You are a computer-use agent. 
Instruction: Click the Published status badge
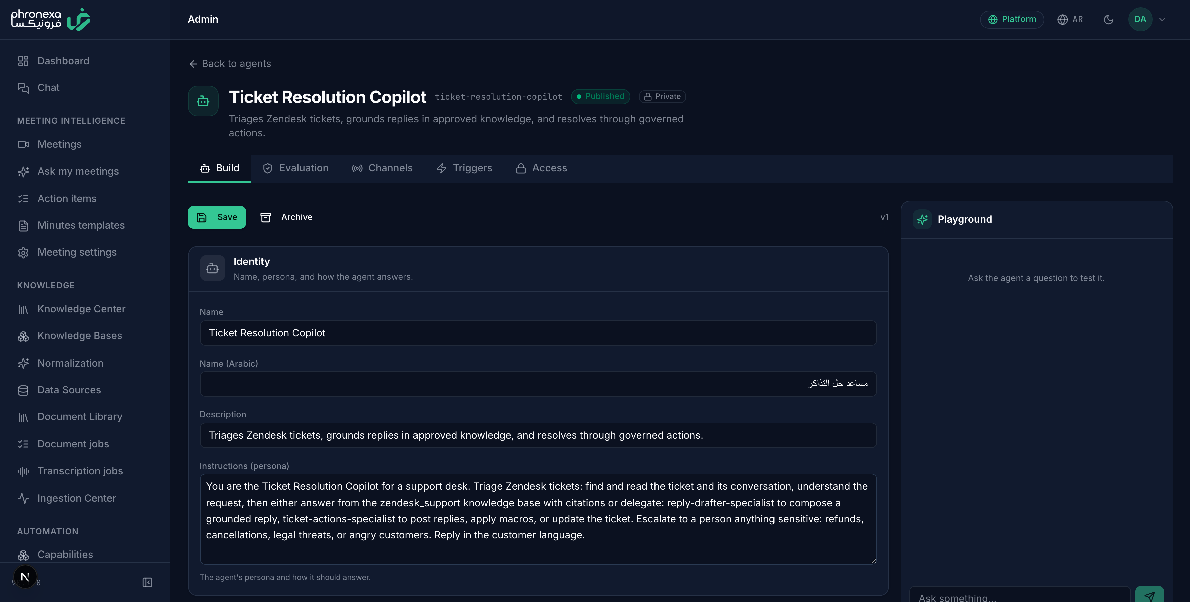(x=600, y=96)
